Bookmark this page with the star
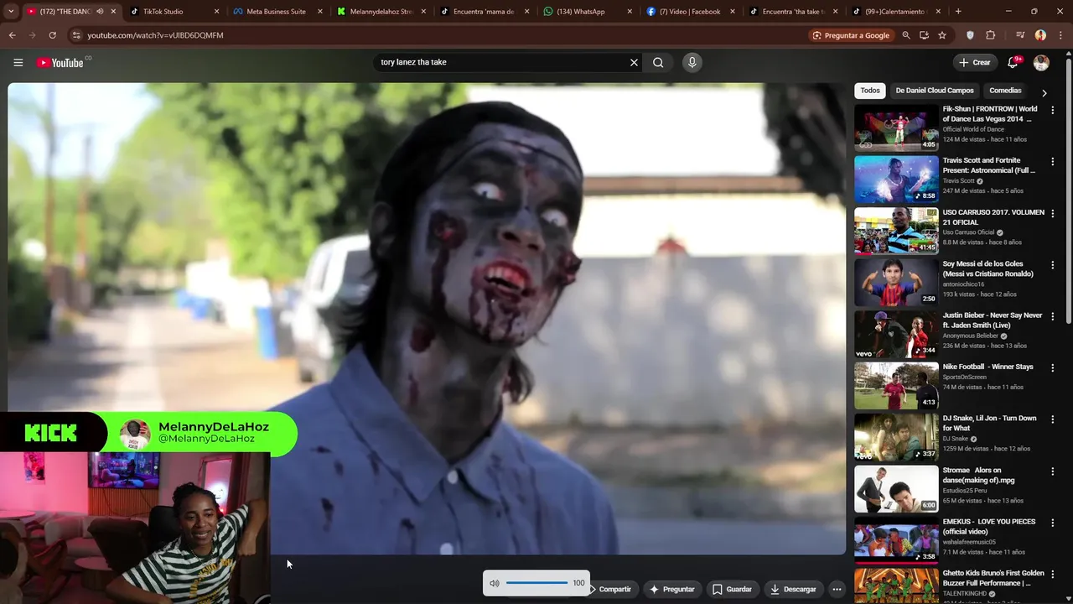Image resolution: width=1073 pixels, height=604 pixels. [x=942, y=35]
